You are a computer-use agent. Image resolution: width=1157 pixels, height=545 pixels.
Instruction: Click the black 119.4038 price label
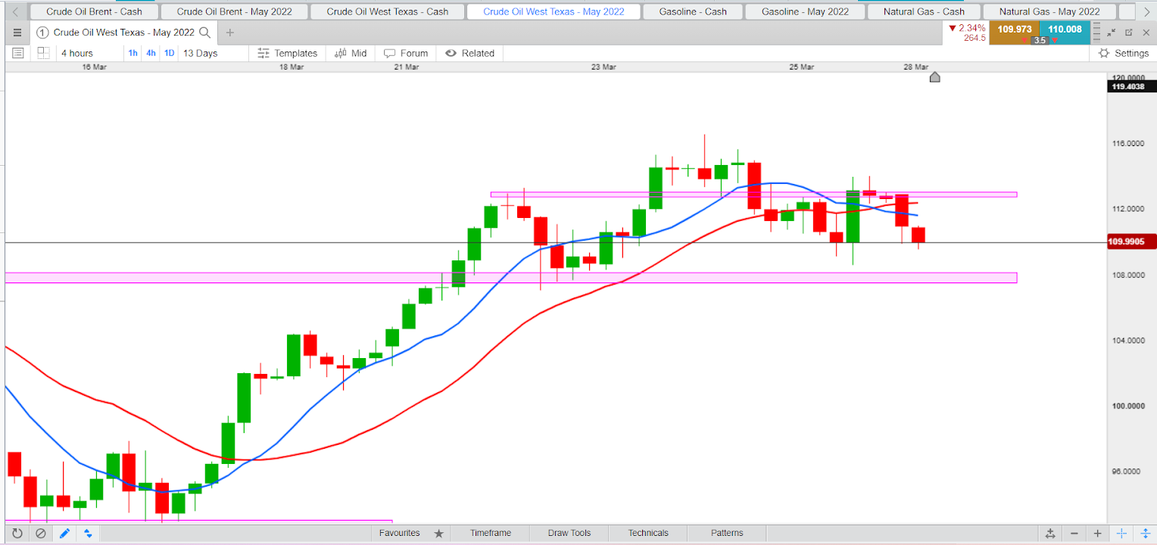[1130, 87]
